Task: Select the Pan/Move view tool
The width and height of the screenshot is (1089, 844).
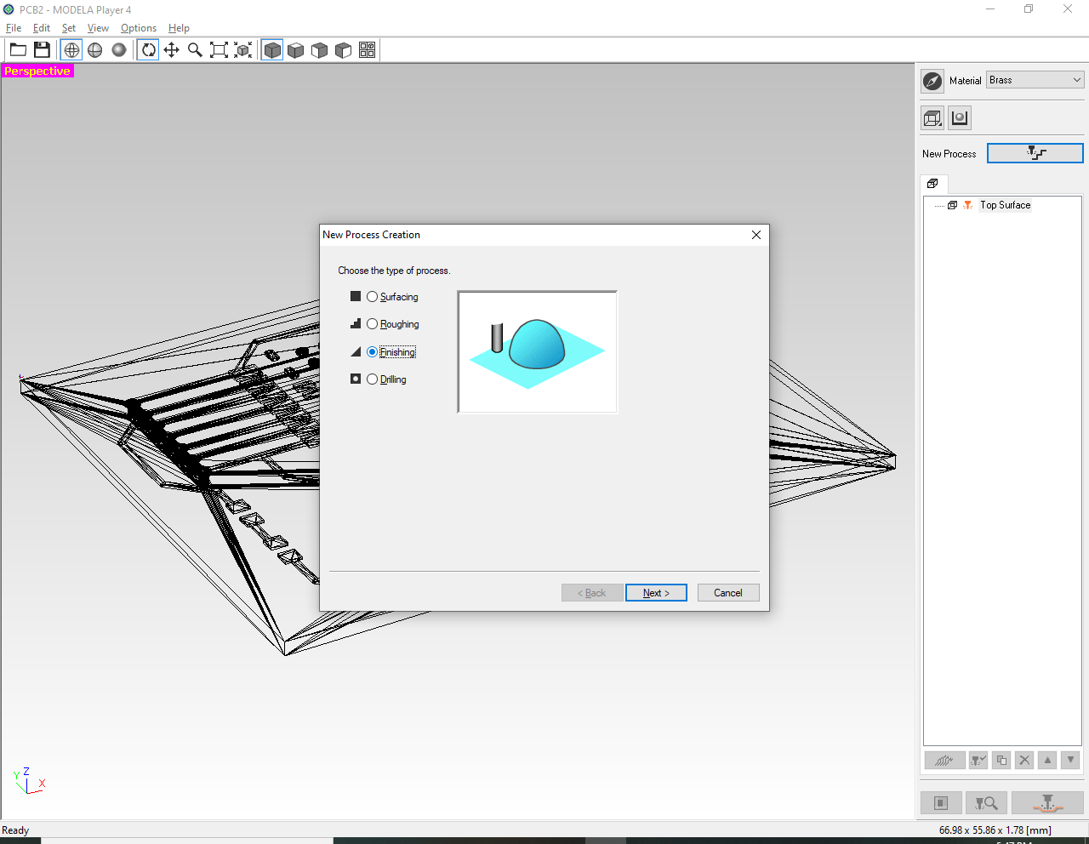Action: pyautogui.click(x=171, y=49)
